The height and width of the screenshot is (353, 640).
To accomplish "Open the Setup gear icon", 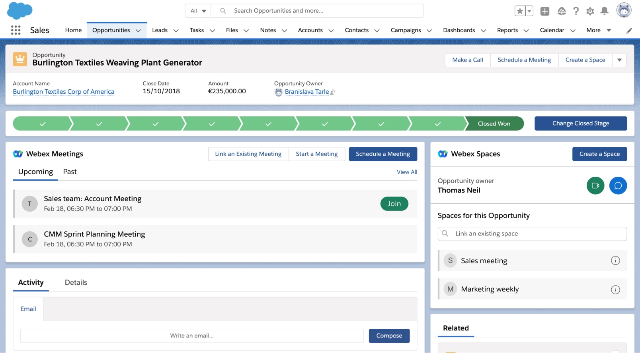I will (x=590, y=11).
